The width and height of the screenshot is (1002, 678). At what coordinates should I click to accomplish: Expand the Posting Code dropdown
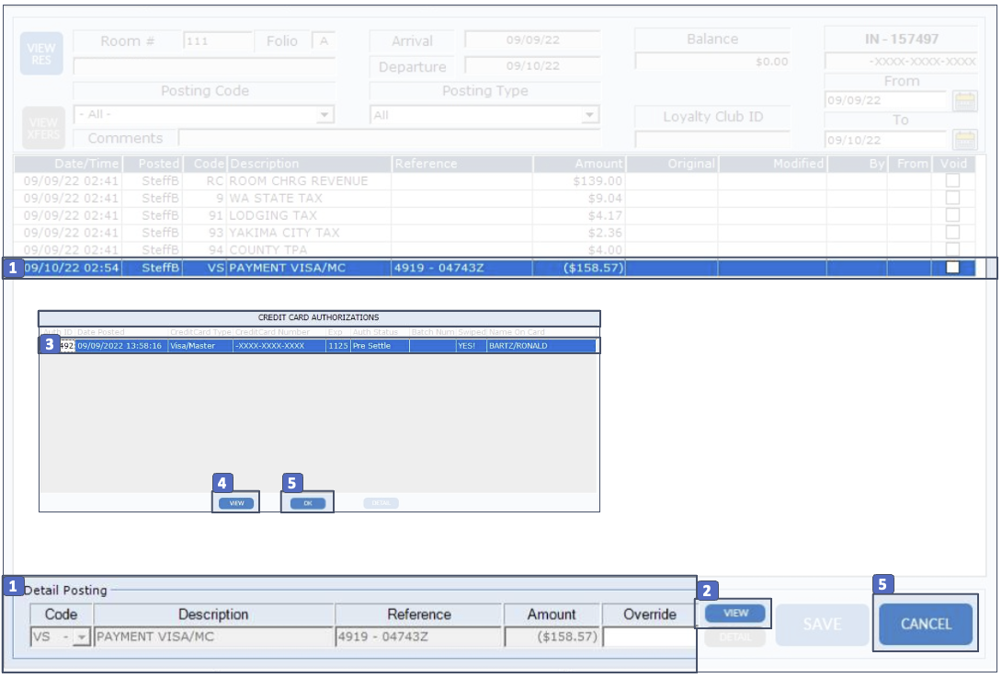tap(324, 116)
